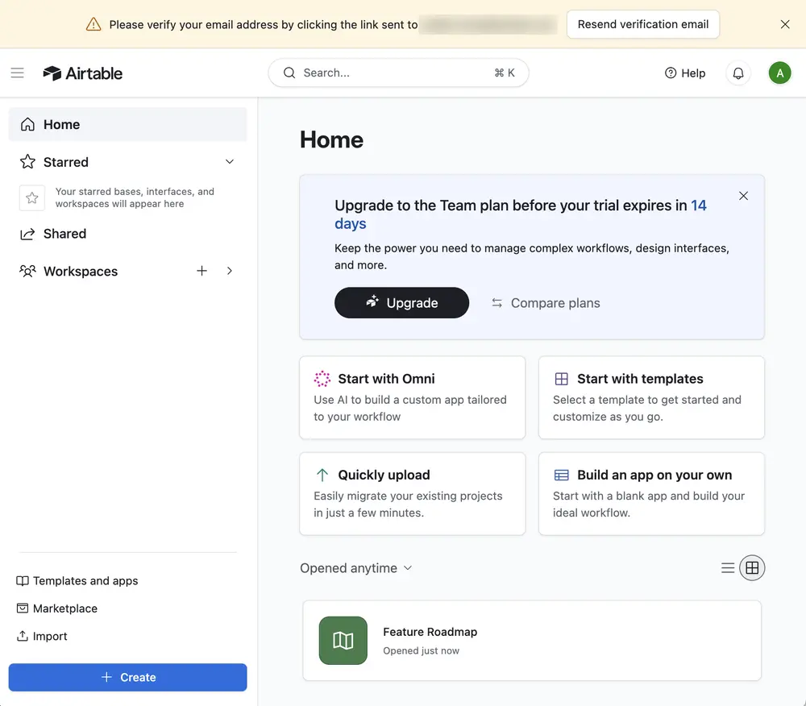Viewport: 806px width, 706px height.
Task: Click the star placeholder icon
Action: click(32, 197)
